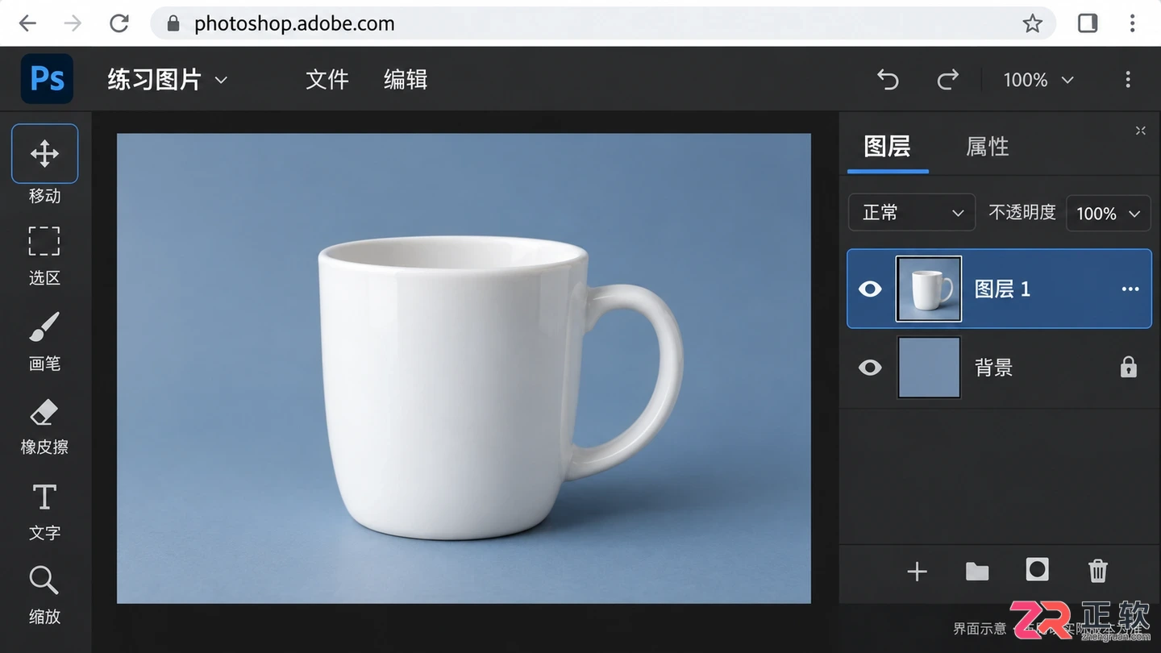Click the Ps Photoshop logo
The width and height of the screenshot is (1161, 653).
(47, 79)
